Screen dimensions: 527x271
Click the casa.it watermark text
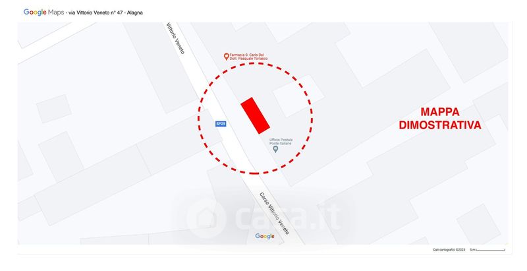289,217
